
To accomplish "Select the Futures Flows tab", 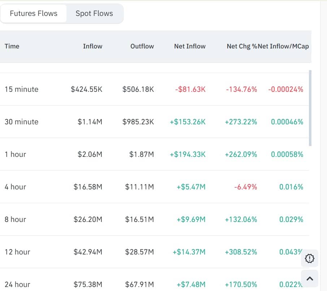I will [34, 13].
